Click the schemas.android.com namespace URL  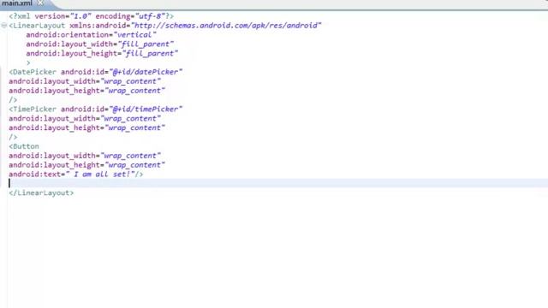[x=226, y=26]
